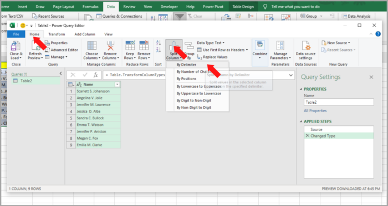388x206 pixels.
Task: Open Data source settings
Action: click(305, 50)
